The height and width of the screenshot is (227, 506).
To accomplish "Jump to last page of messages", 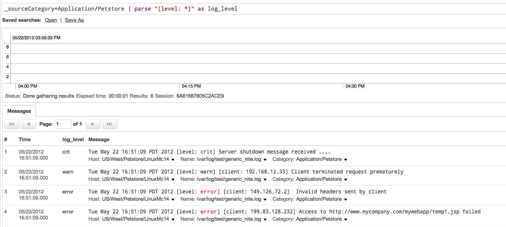I will 110,124.
